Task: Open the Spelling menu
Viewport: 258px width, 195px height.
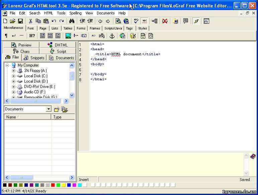Action: [x=75, y=13]
